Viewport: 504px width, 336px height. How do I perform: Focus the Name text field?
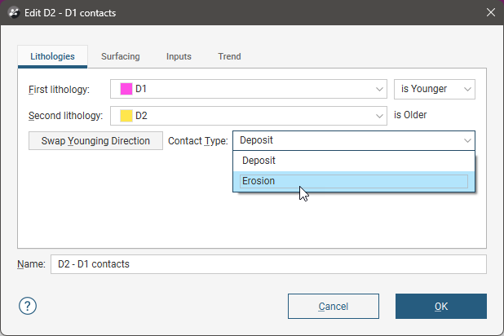coord(267,264)
